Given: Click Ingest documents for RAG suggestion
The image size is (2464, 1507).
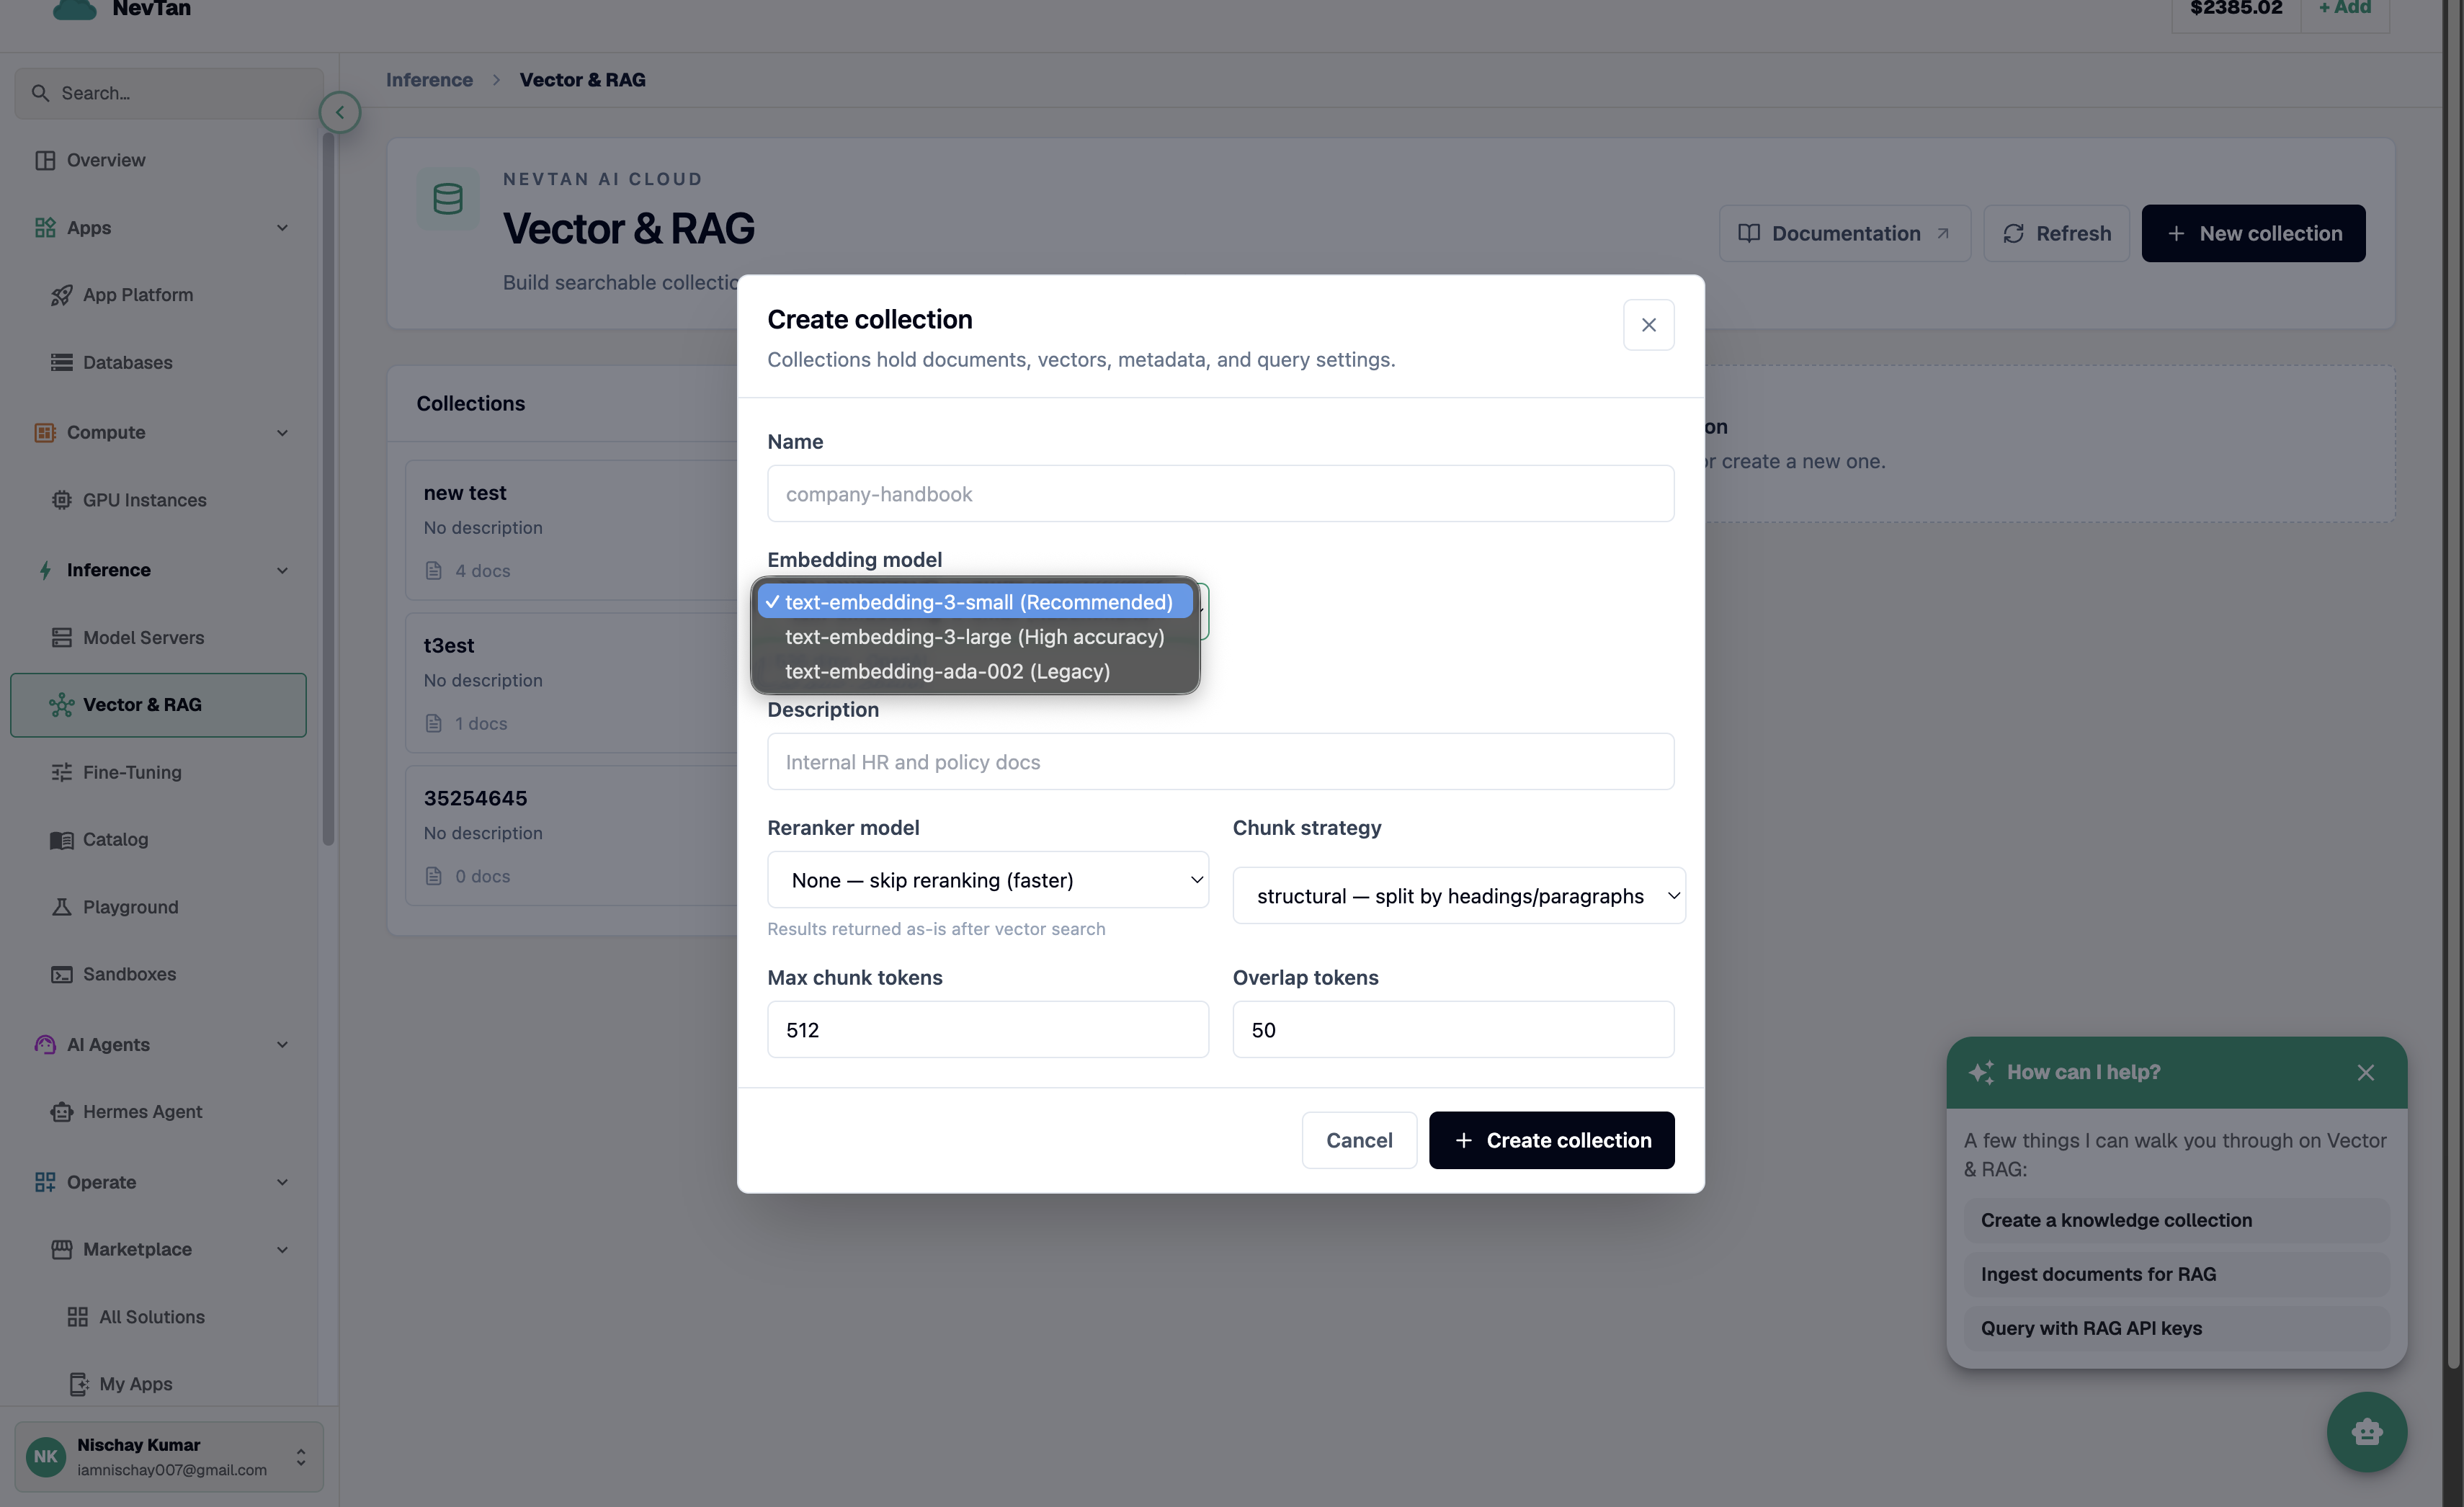Looking at the screenshot, I should 2176,1274.
